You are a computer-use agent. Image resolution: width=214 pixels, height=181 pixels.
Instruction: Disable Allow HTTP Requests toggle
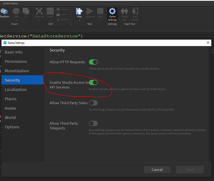coord(93,62)
